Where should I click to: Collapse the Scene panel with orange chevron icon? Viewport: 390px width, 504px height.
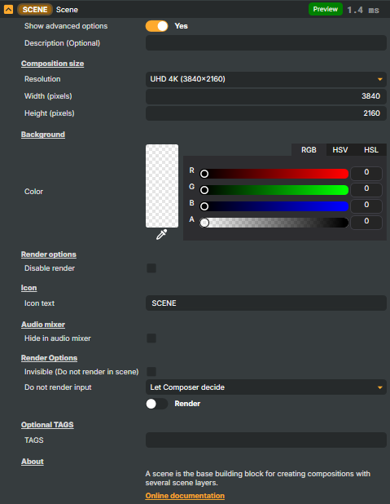(x=8, y=9)
